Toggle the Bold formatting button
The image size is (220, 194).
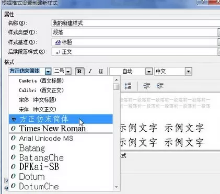[x=79, y=72]
